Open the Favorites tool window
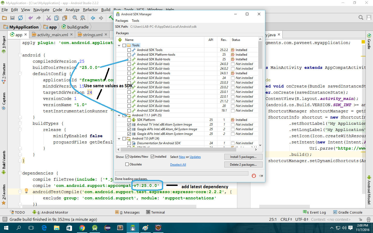This screenshot has width=373, height=233. [x=4, y=194]
